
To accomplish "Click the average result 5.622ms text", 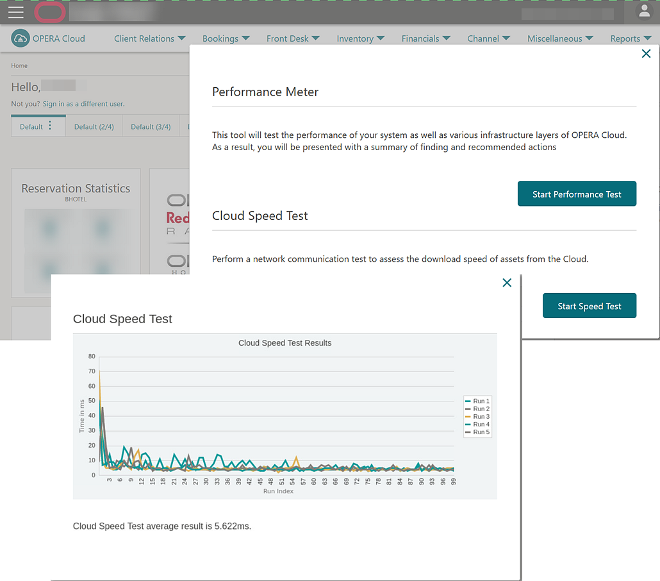I will click(162, 526).
